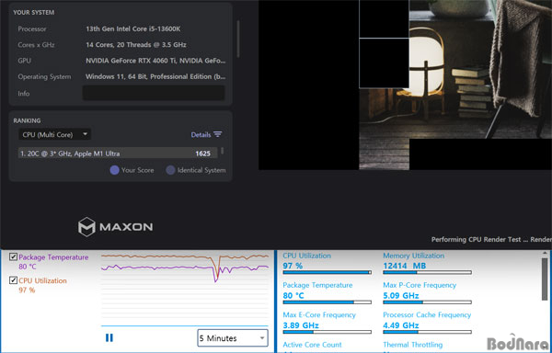
Task: Pause the monitoring graph
Action: pyautogui.click(x=109, y=338)
